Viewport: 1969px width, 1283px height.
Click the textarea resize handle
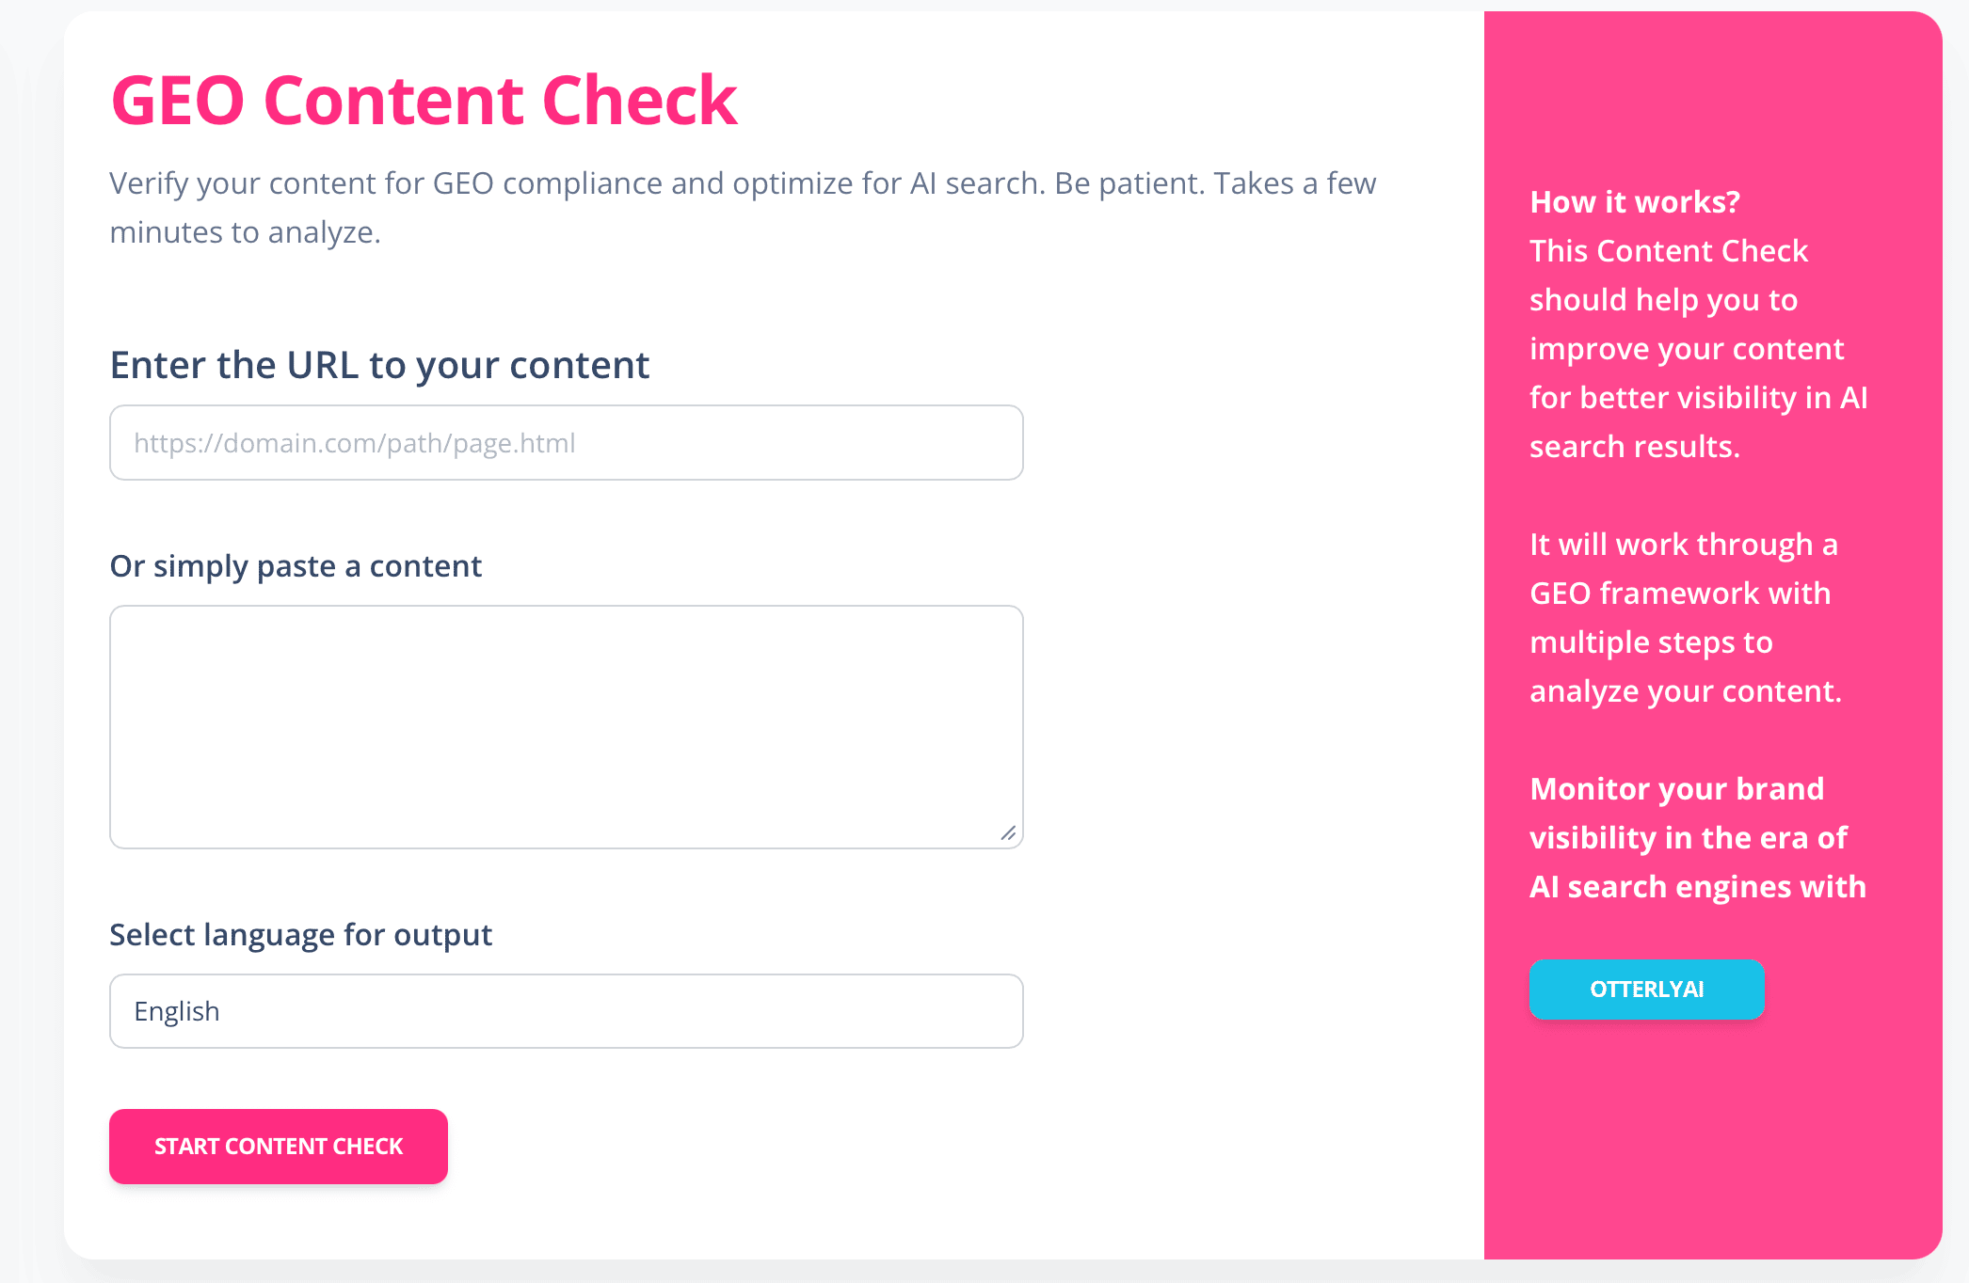point(1009,833)
